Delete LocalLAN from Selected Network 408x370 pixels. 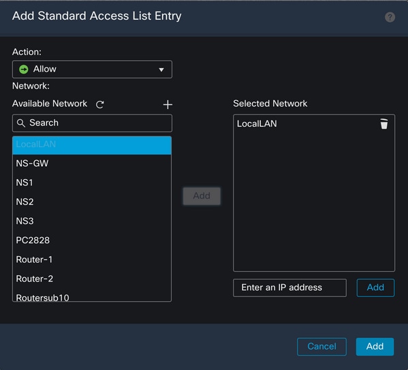click(x=383, y=124)
